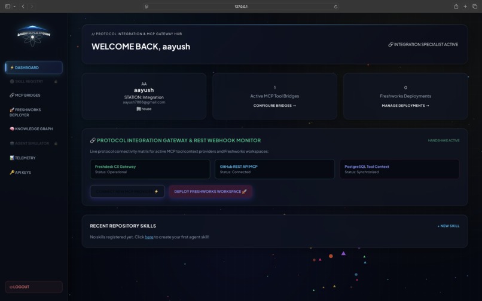Open the sidebar options dropdown arrow
482x301 pixels.
click(14, 7)
